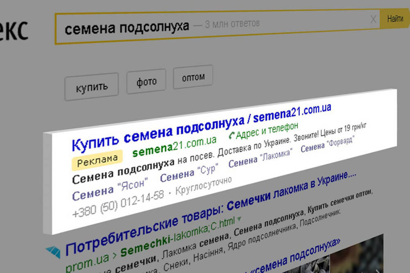
Task: Click the phone icon beside "Адрес и телефон"
Action: click(x=232, y=136)
